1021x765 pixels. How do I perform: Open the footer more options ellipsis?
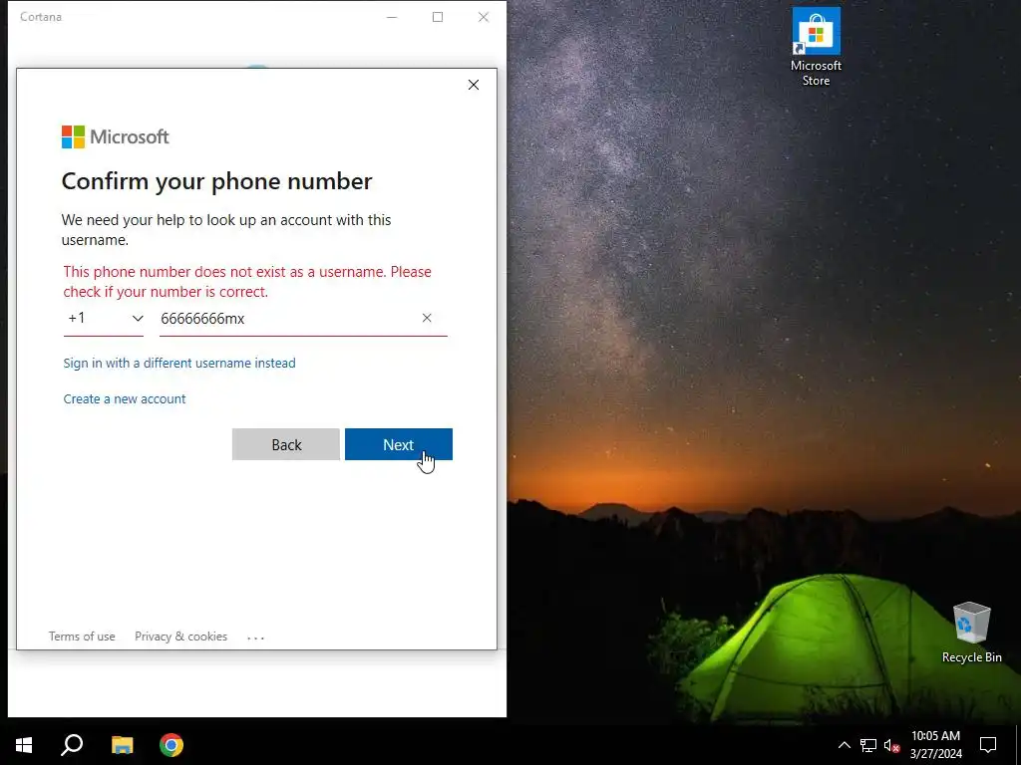click(256, 637)
